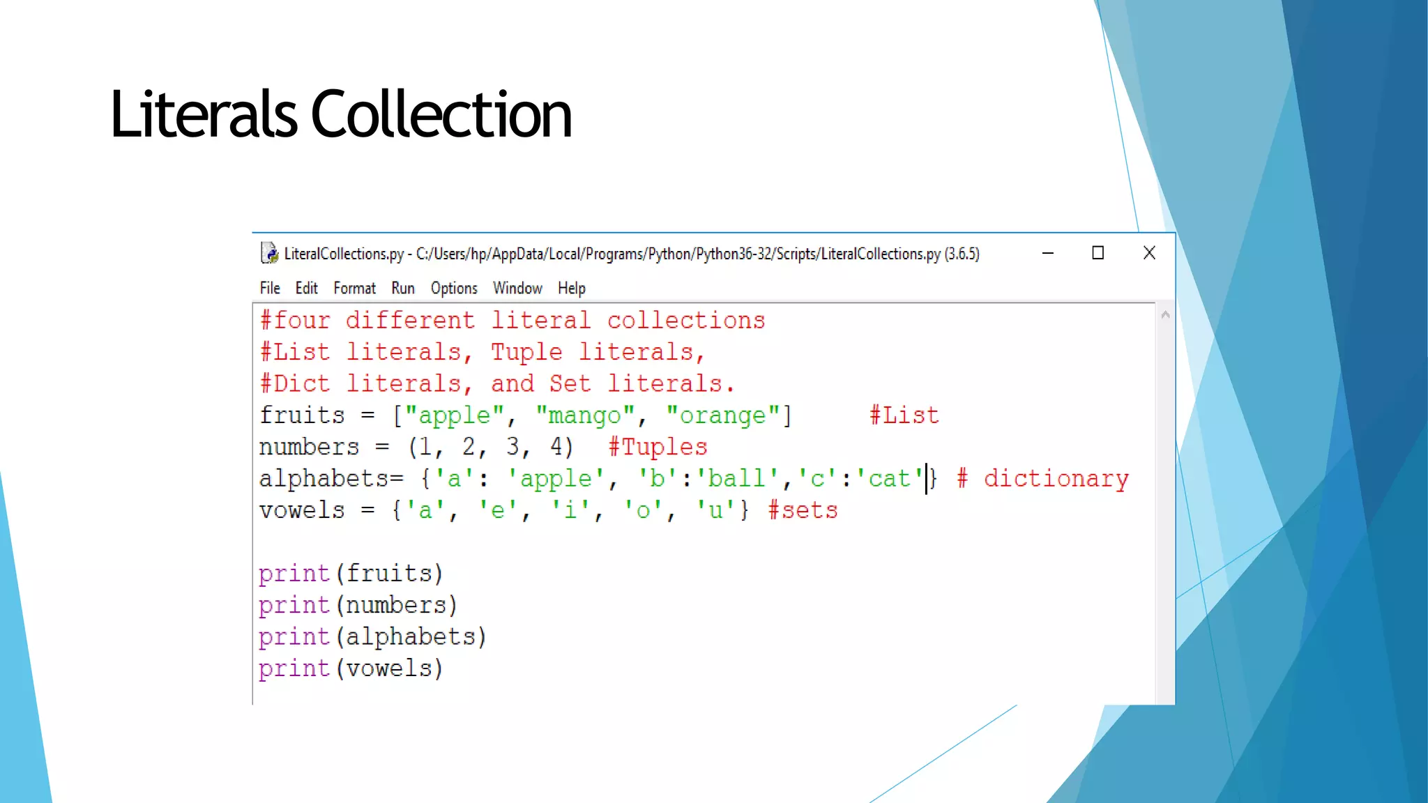This screenshot has height=803, width=1428.
Task: Open the Edit menu
Action: 306,288
